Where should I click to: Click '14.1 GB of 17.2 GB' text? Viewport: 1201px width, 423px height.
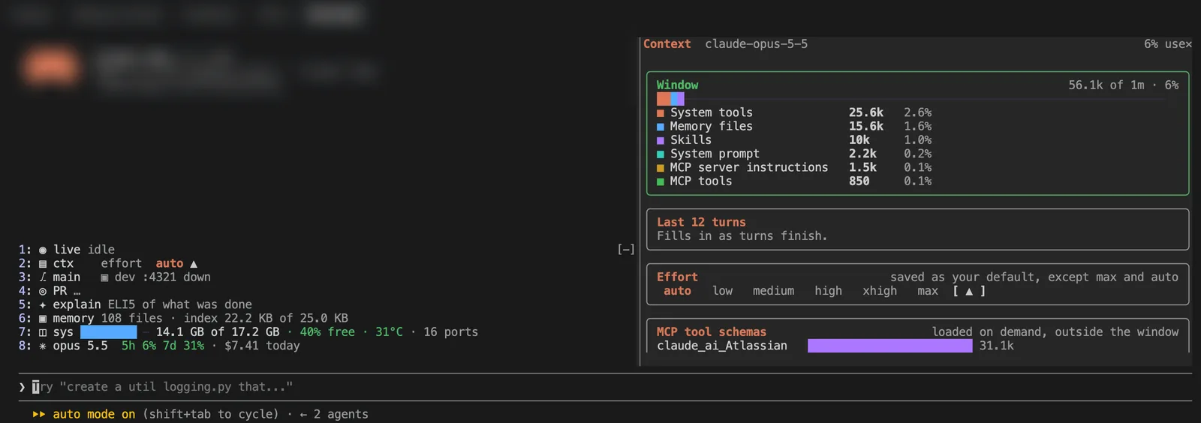coord(218,332)
